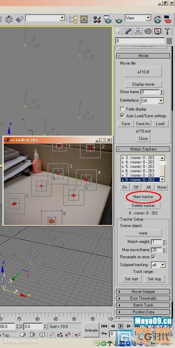This screenshot has height=348, width=175.
Task: Click the Scene object none button
Action: point(143,233)
